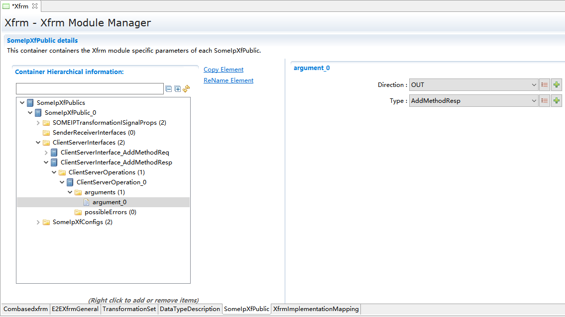Expand the ClientServerInterface_AddMethodReq node
This screenshot has height=317, width=565.
(x=46, y=153)
